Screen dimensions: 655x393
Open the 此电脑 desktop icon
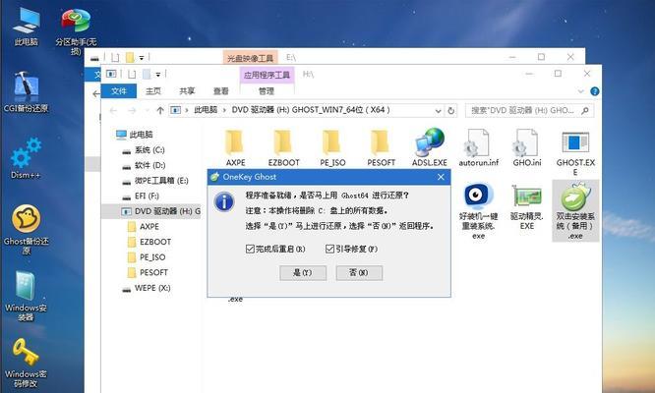(x=26, y=26)
